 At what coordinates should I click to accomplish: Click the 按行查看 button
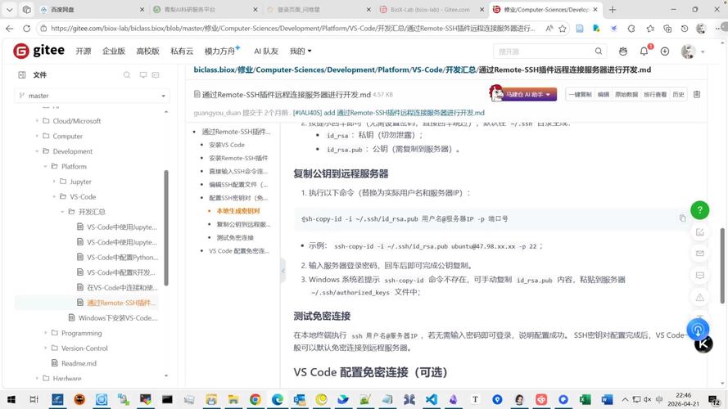pos(655,94)
